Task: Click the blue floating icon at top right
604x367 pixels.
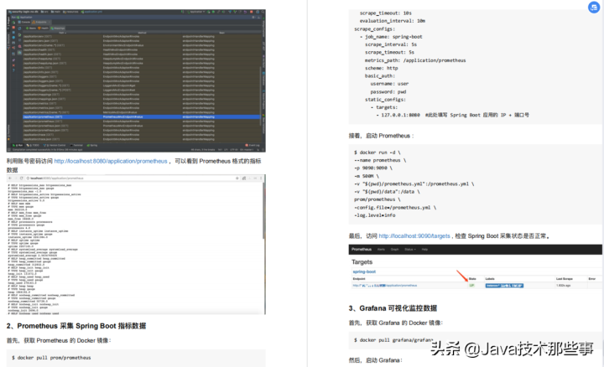Action: point(594,7)
